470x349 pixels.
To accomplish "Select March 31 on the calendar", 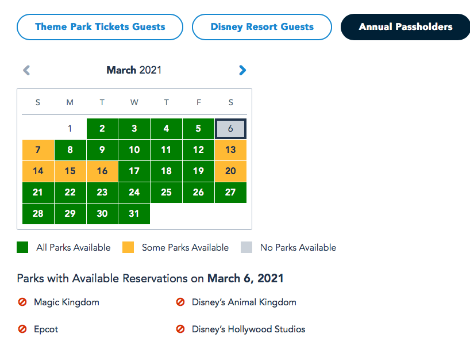I will pyautogui.click(x=134, y=213).
